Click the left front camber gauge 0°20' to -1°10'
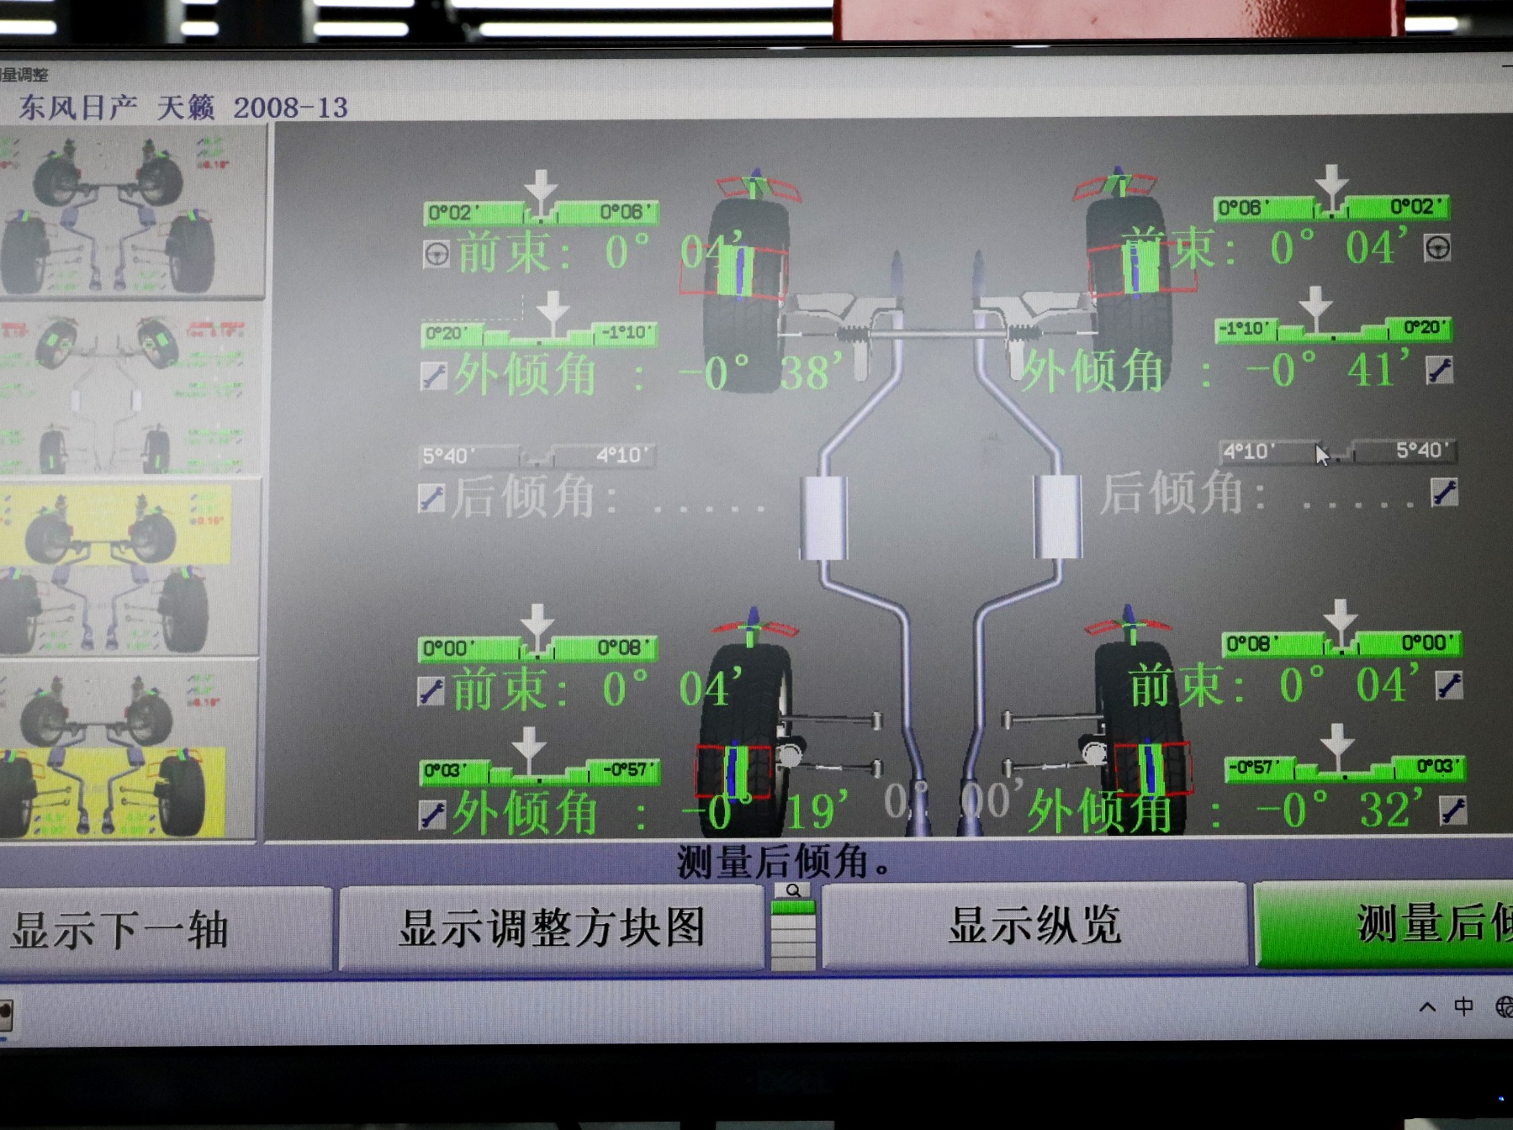 tap(539, 334)
